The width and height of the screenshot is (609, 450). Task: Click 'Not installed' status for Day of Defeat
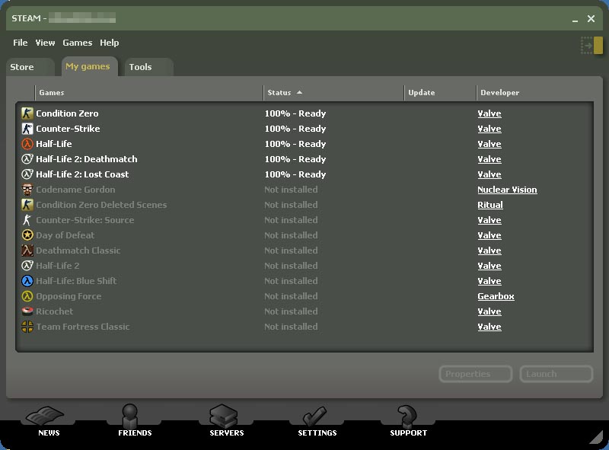pyautogui.click(x=291, y=235)
